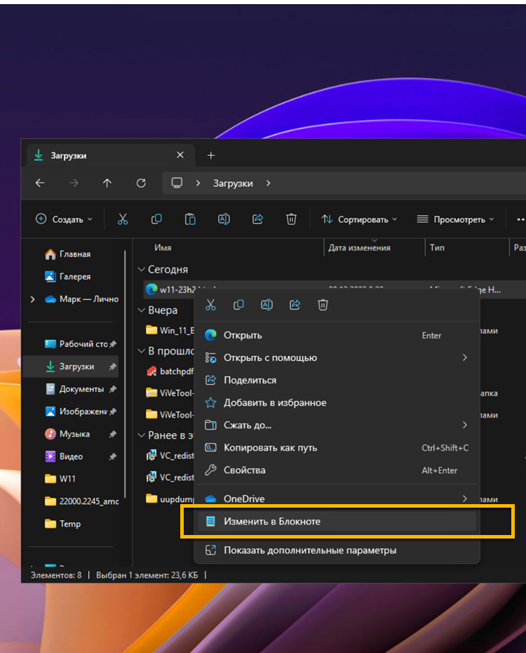Screen dimensions: 526x653
Task: Click the Rename icon in context menu
Action: tap(267, 305)
